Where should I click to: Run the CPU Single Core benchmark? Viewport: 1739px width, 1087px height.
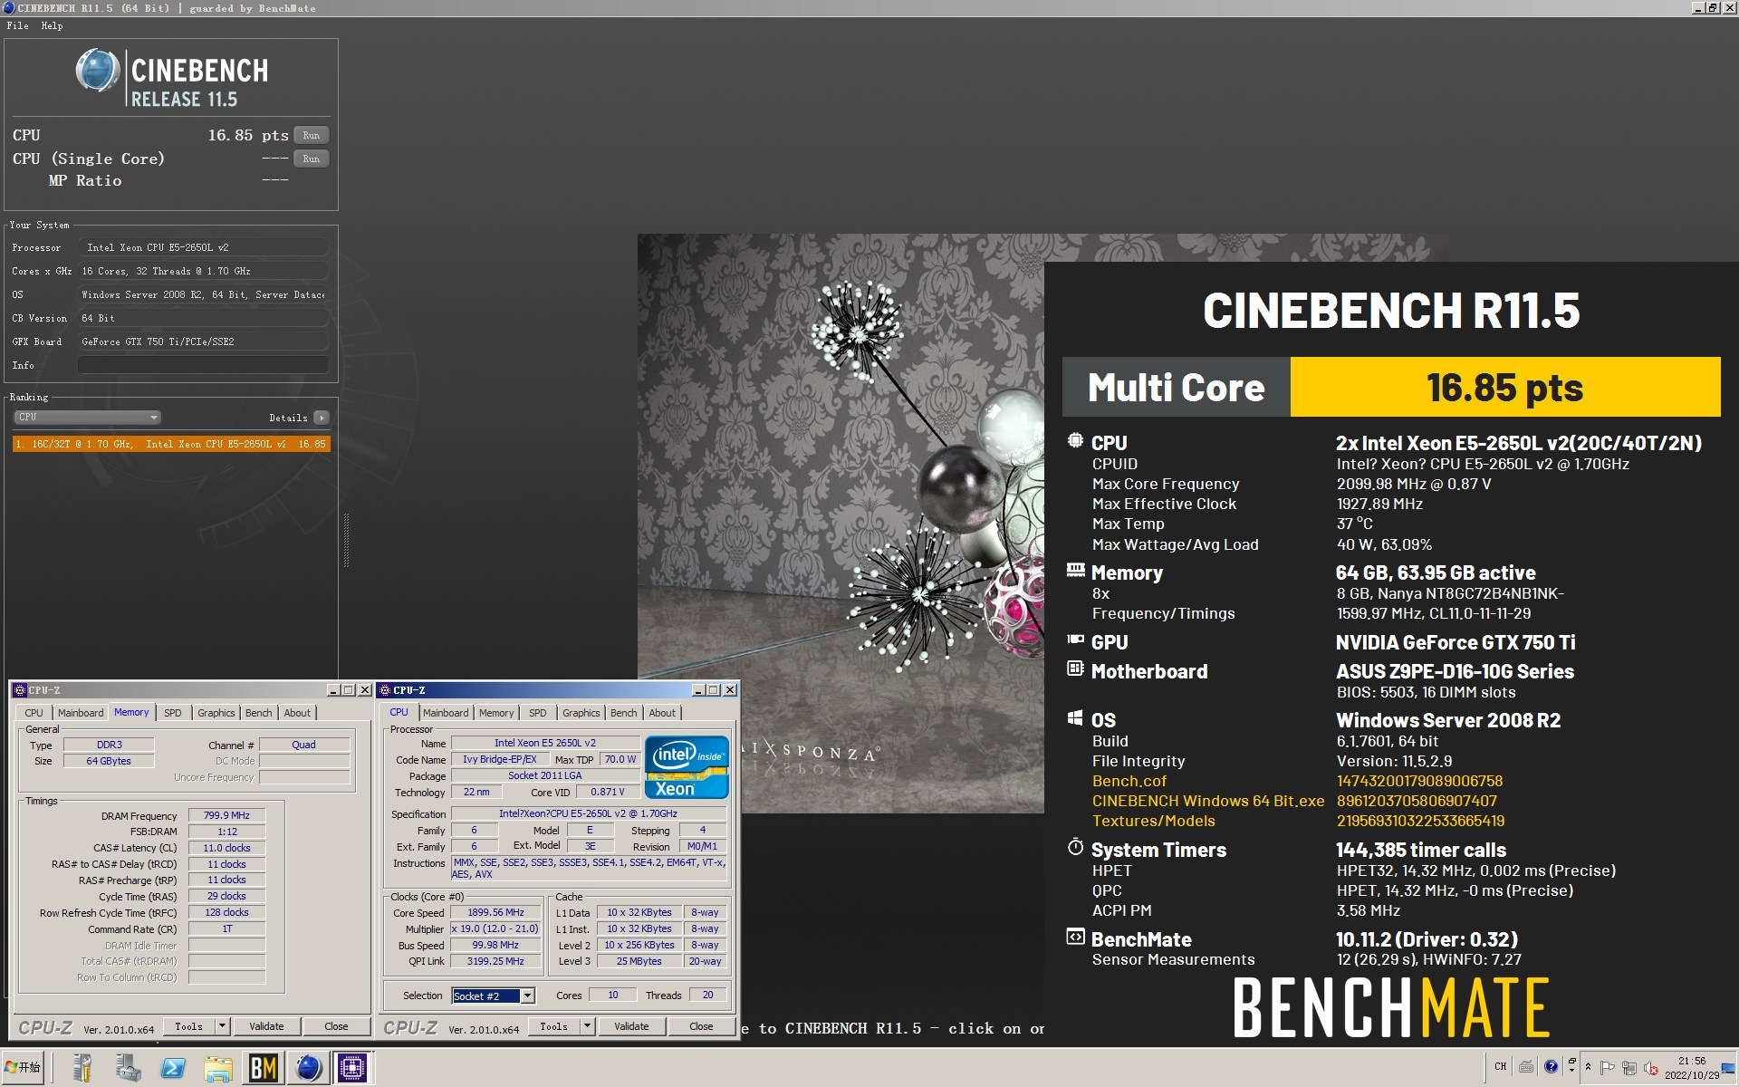click(311, 159)
